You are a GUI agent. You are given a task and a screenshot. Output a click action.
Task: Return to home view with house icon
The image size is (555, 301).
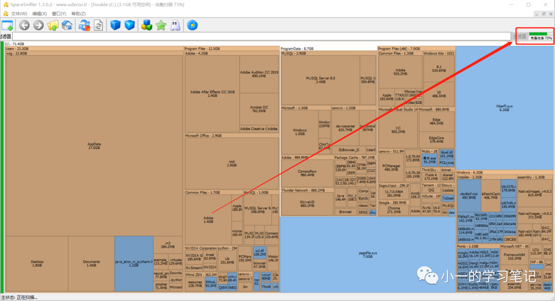[x=67, y=26]
